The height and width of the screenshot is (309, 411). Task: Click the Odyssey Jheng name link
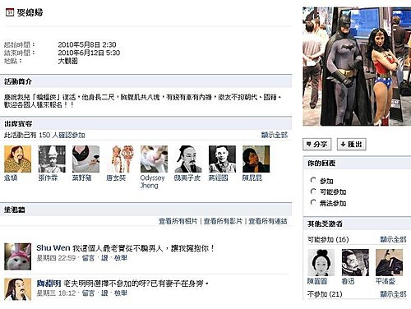coord(152,182)
